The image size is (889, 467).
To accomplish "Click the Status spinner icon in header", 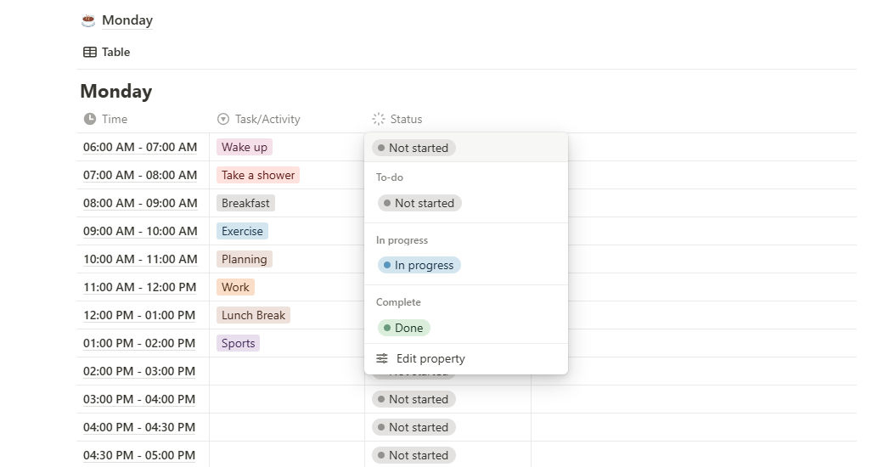I will [x=379, y=119].
